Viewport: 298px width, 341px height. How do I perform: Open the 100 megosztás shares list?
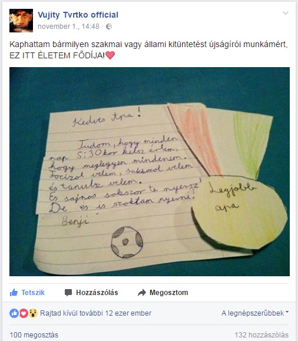pos(34,335)
